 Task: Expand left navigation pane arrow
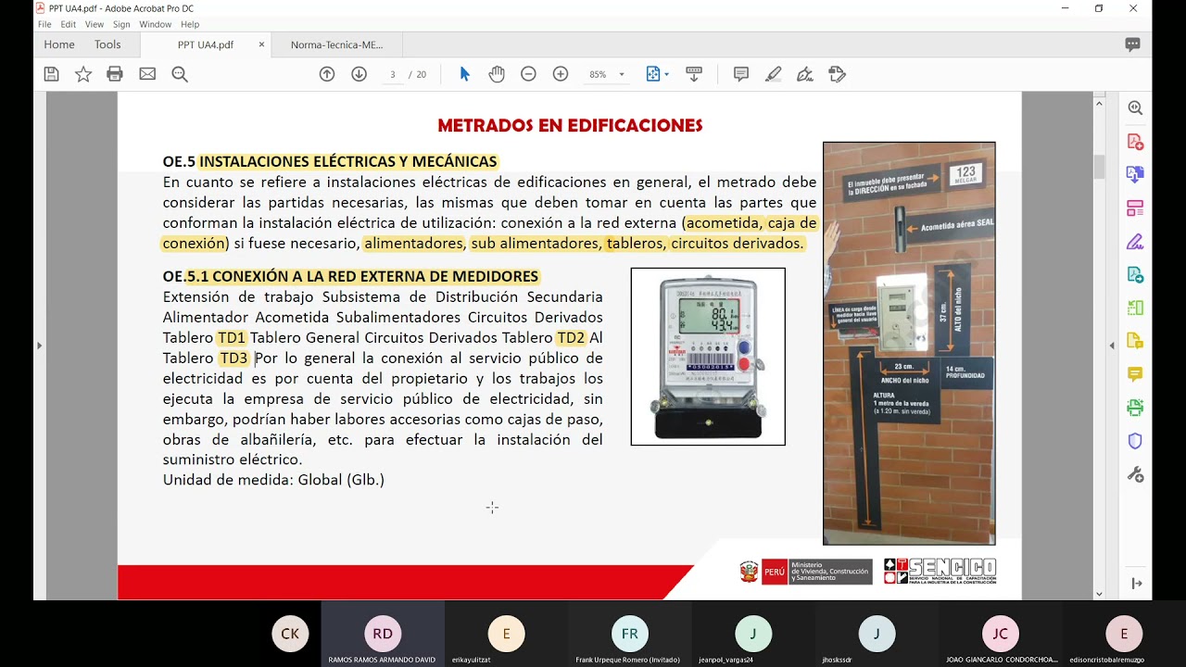click(39, 346)
